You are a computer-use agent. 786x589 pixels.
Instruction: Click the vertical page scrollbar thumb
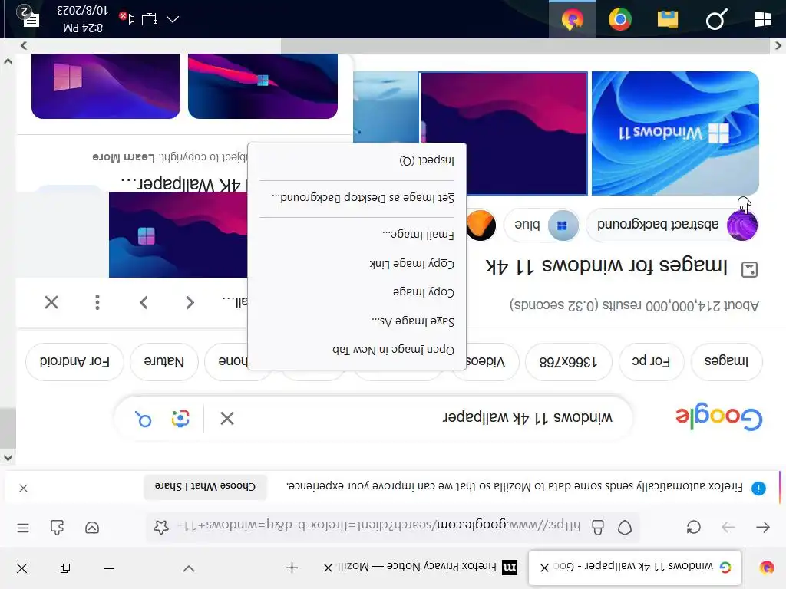tap(8, 428)
